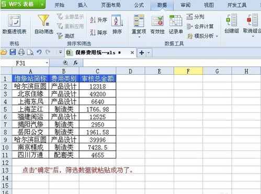
Task: Click the print icon in quick toolbar
Action: (x=21, y=52)
